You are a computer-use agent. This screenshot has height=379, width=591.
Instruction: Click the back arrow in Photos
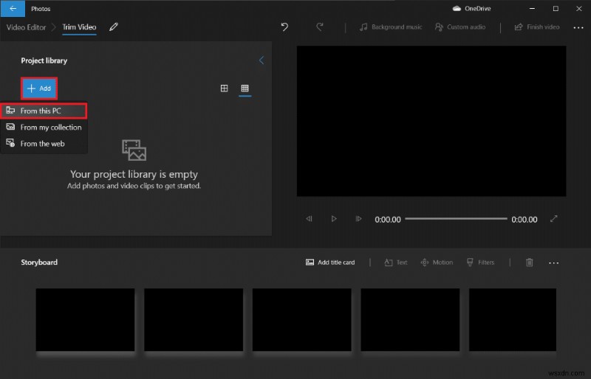pyautogui.click(x=13, y=8)
